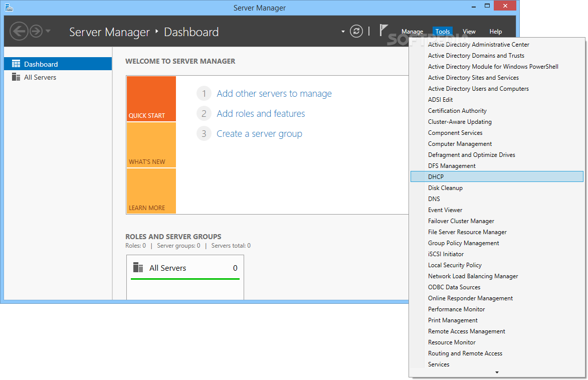Close the Tools menu via its header
The image size is (588, 380).
click(443, 32)
